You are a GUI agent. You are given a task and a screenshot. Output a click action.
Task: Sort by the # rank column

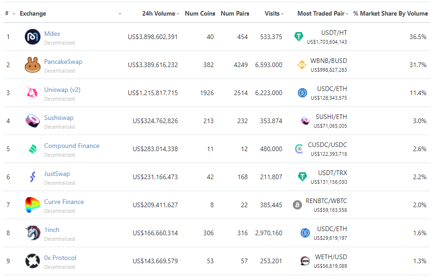click(10, 13)
